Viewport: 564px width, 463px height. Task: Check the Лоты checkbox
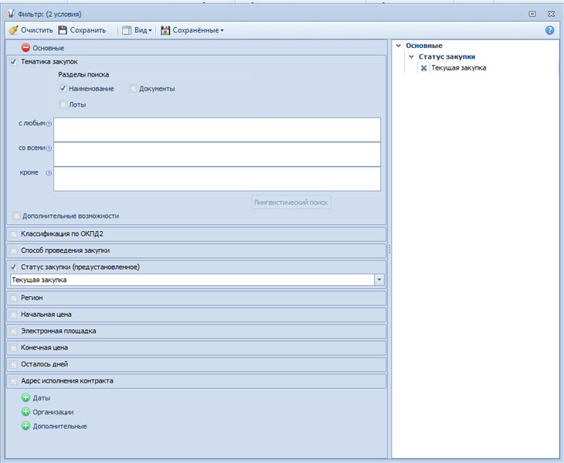coord(63,104)
